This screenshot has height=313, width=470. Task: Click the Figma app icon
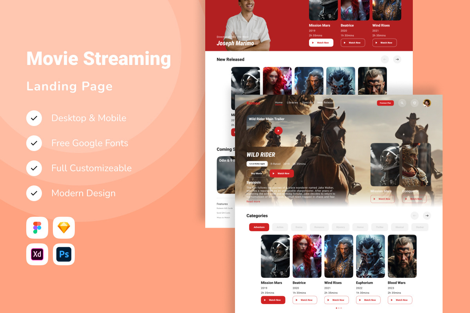(37, 228)
